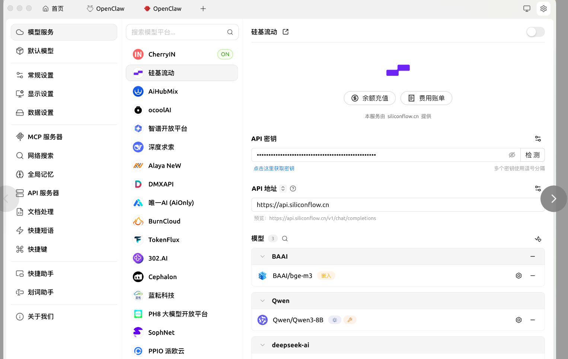
Task: Enable the 硅基流动 provider switch
Action: coord(535,32)
